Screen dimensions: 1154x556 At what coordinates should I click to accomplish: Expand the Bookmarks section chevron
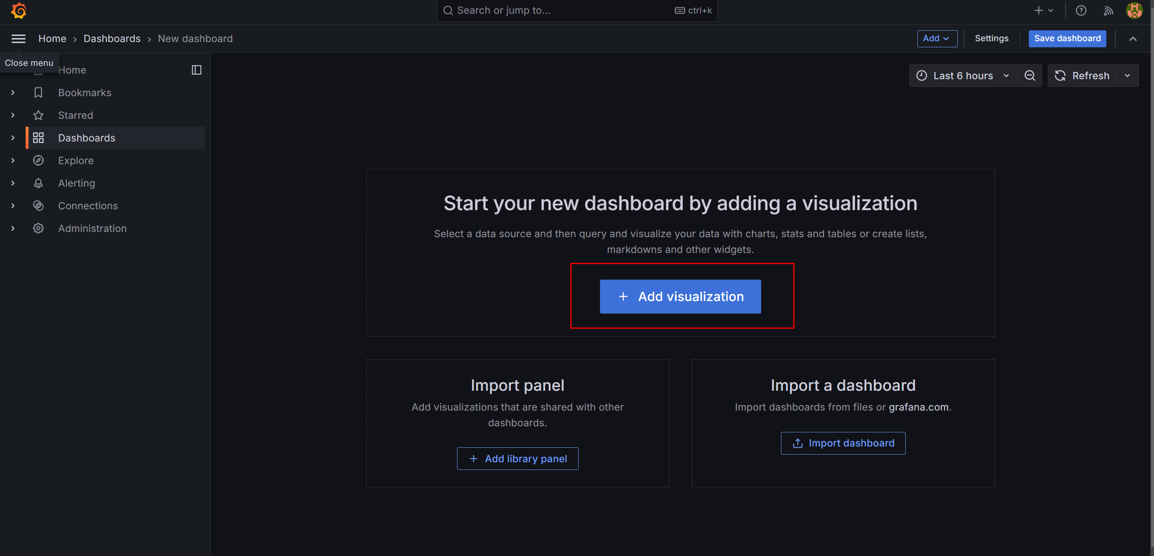13,93
